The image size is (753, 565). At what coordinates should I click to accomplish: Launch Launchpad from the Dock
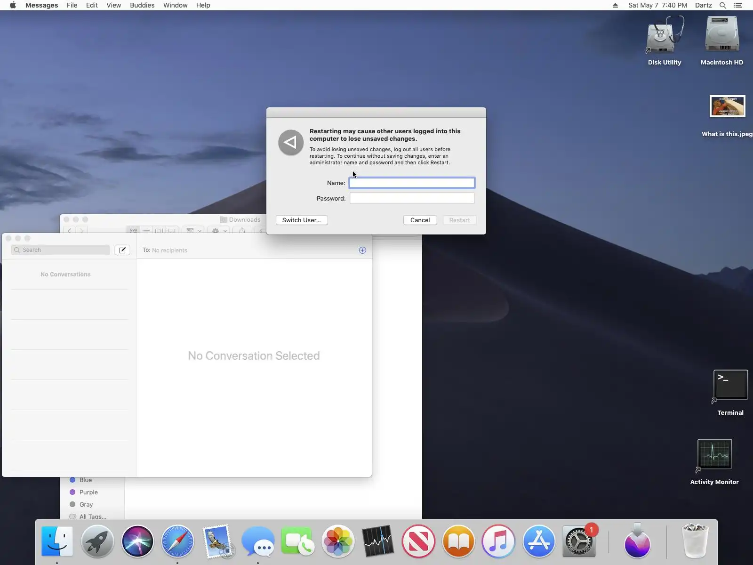click(97, 541)
